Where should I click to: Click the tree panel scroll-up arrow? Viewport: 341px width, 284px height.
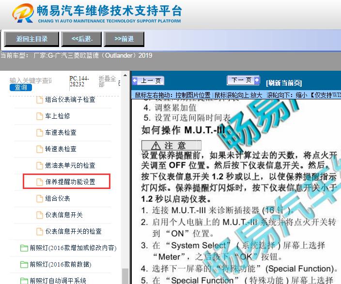pyautogui.click(x=125, y=75)
